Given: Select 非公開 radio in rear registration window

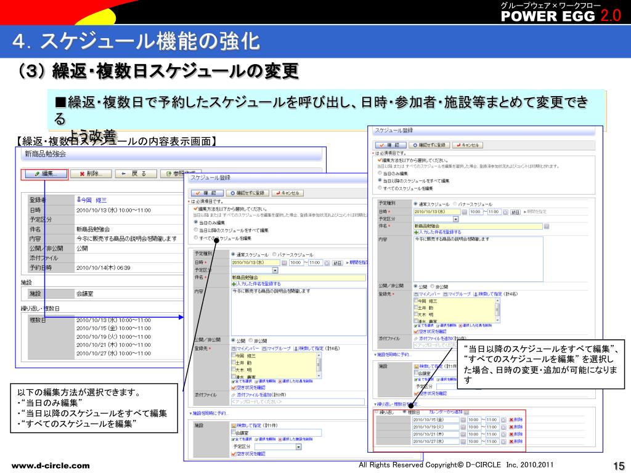Looking at the screenshot, I should coord(251,340).
